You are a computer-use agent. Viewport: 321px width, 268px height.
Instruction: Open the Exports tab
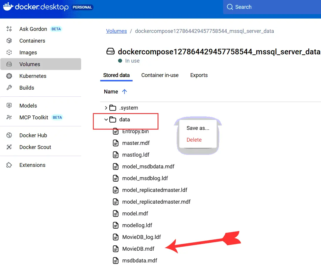[x=199, y=75]
